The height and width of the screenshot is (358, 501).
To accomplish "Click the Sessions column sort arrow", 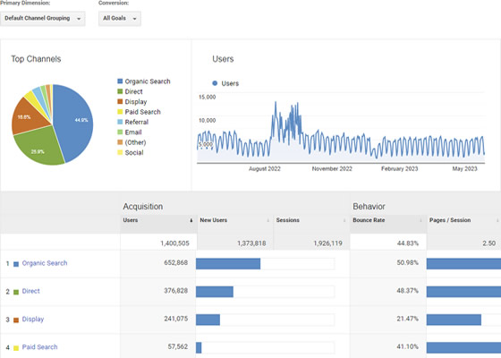I will coord(344,220).
